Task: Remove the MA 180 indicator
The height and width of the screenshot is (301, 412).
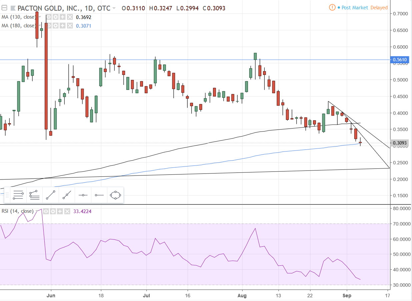Action: point(70,26)
